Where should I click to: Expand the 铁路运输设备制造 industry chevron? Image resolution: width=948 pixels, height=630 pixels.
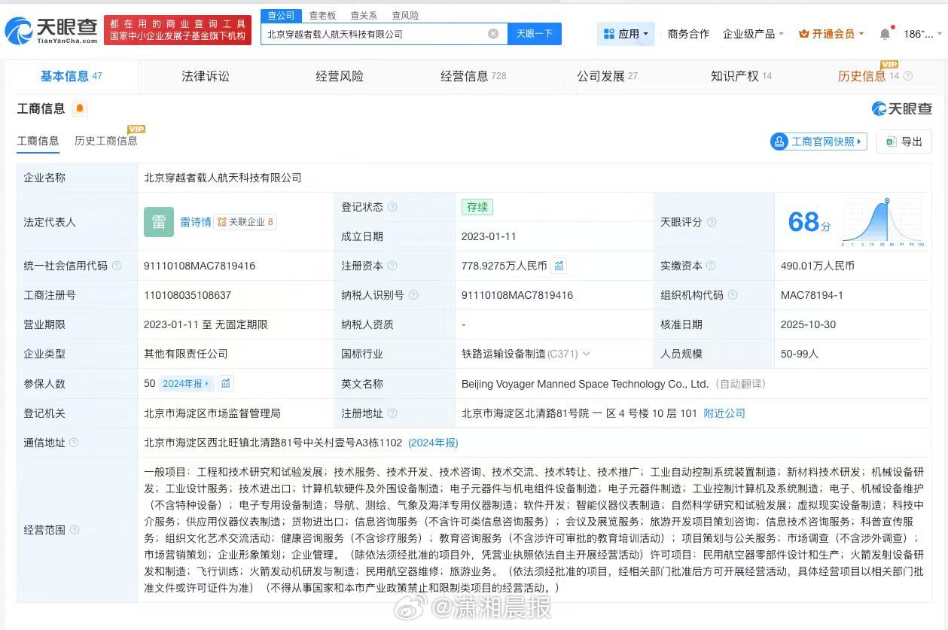click(x=587, y=354)
